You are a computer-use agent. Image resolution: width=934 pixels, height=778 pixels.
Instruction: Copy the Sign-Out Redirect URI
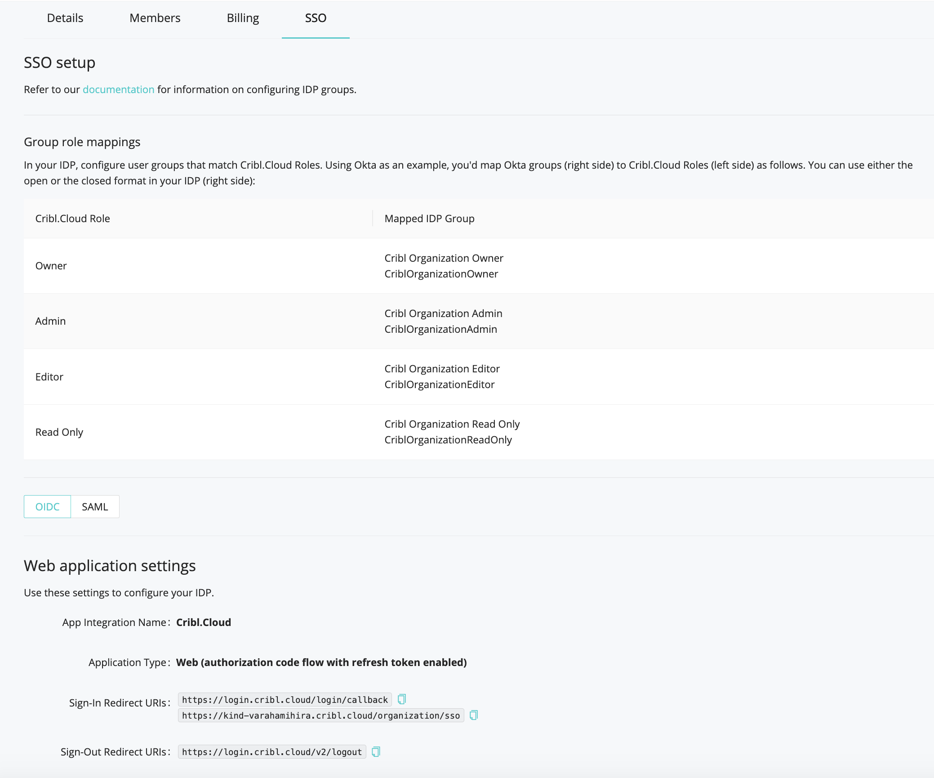tap(376, 751)
